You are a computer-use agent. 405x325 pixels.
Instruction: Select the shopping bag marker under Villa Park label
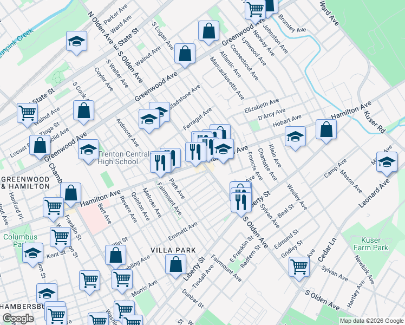pos(175,265)
